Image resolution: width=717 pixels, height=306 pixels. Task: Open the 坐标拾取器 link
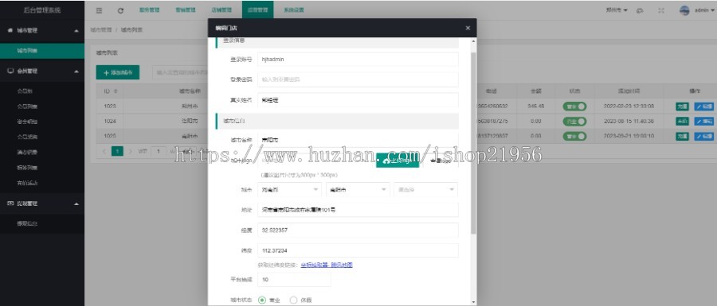[313, 265]
